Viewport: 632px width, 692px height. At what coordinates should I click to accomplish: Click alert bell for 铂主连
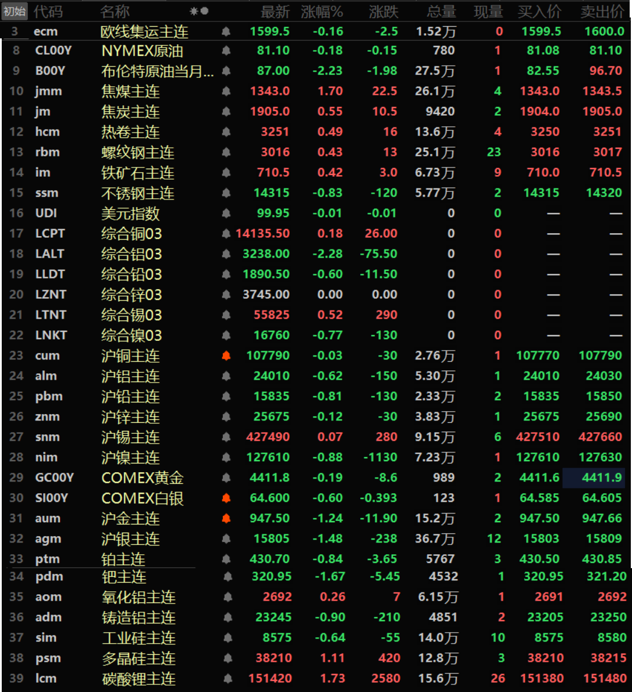pyautogui.click(x=226, y=559)
